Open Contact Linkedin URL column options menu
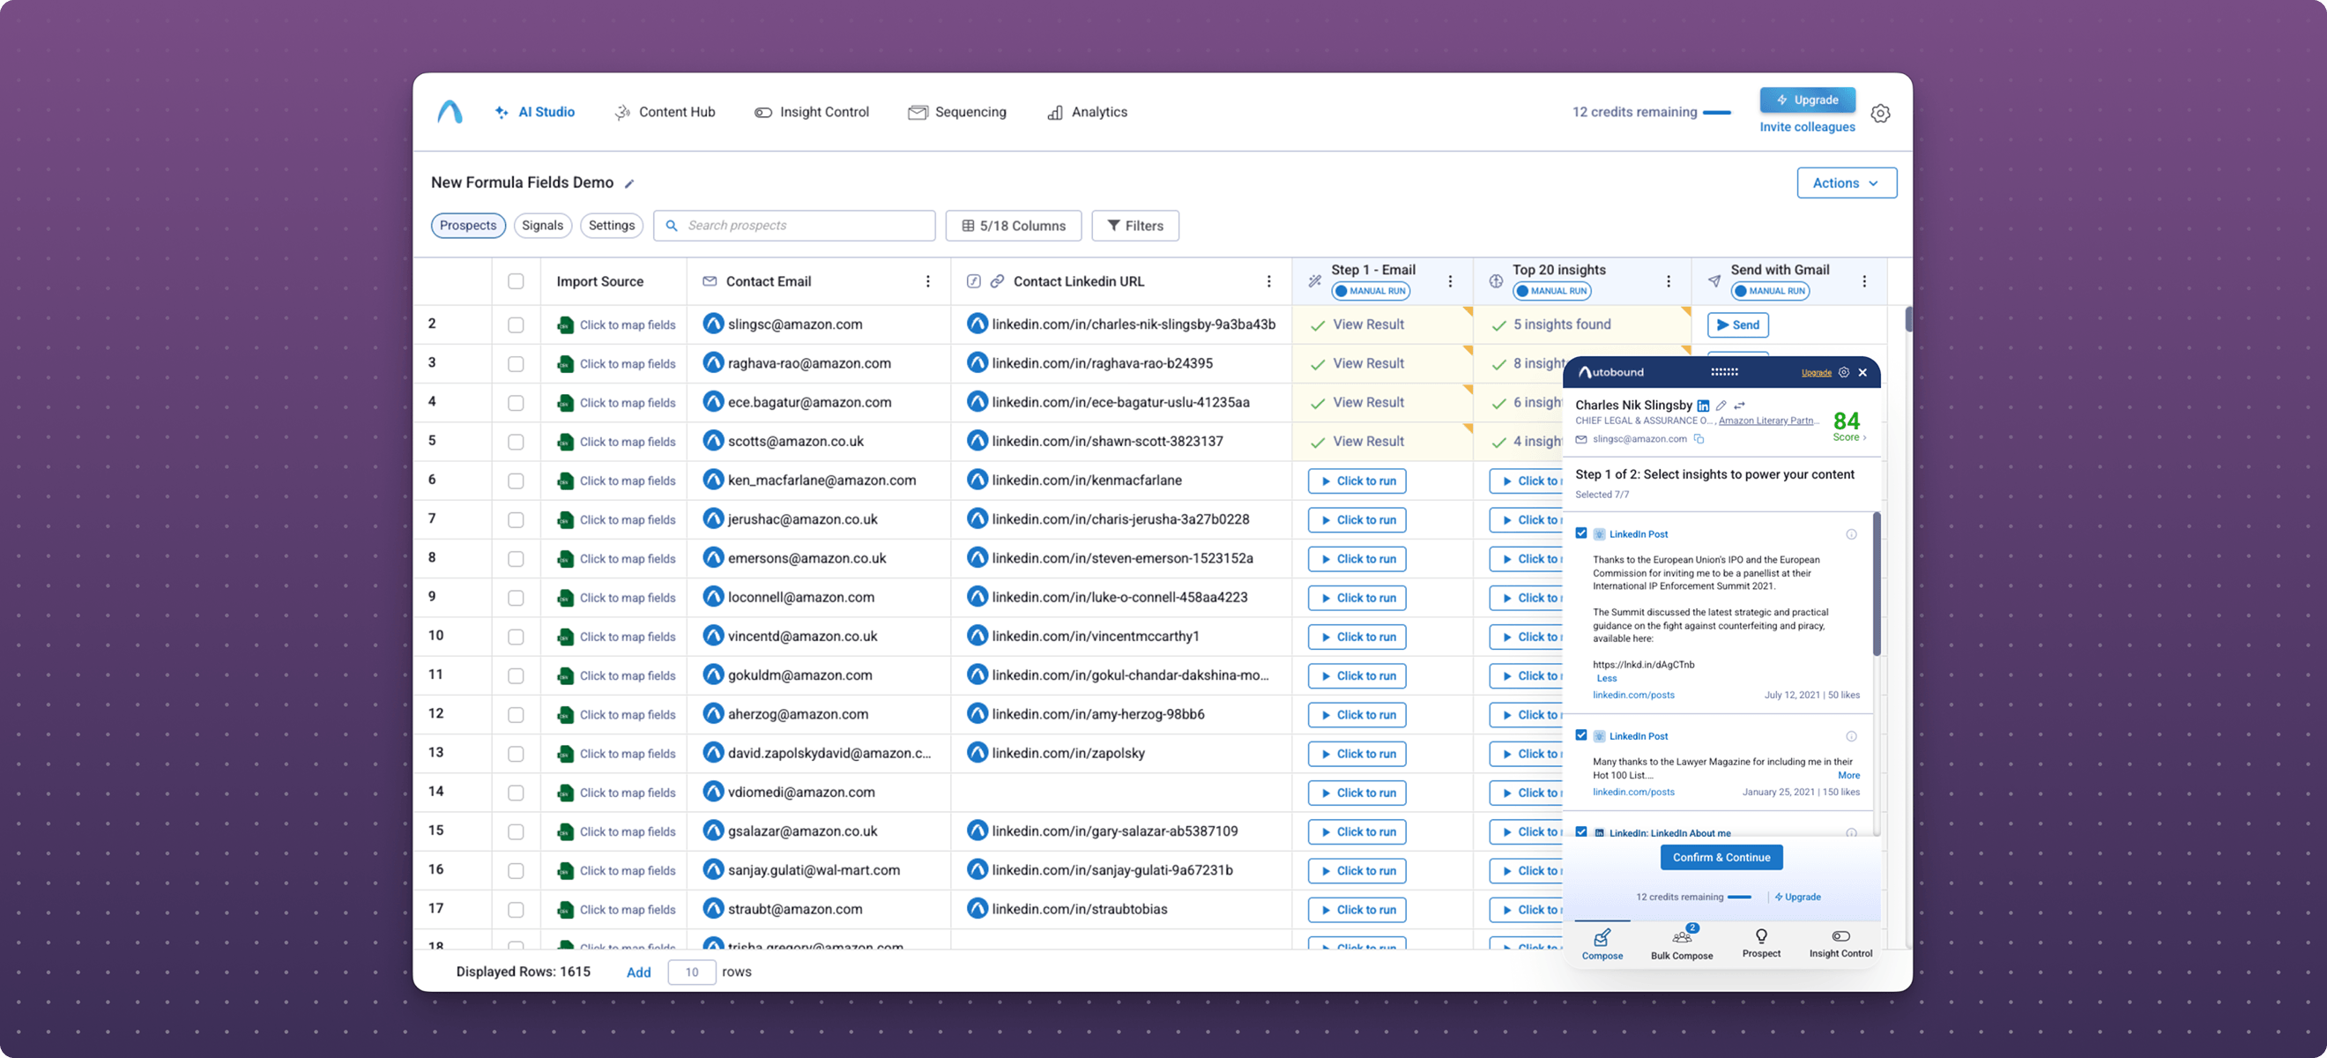Screen dimensions: 2327x1058 pyautogui.click(x=1269, y=282)
